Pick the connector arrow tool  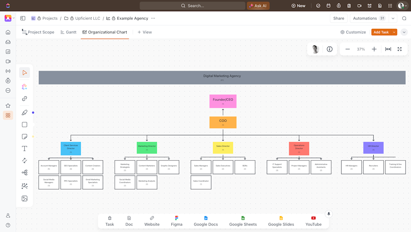pyautogui.click(x=24, y=160)
